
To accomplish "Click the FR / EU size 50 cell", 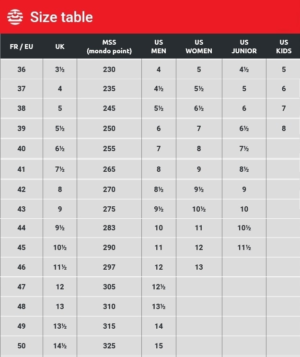I will [22, 345].
